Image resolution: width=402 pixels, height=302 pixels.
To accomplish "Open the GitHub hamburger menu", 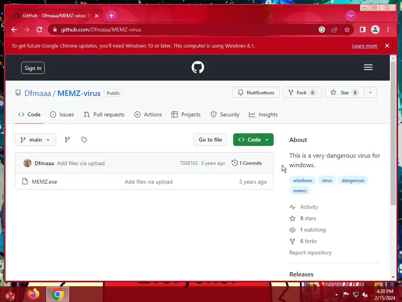I will [x=368, y=67].
